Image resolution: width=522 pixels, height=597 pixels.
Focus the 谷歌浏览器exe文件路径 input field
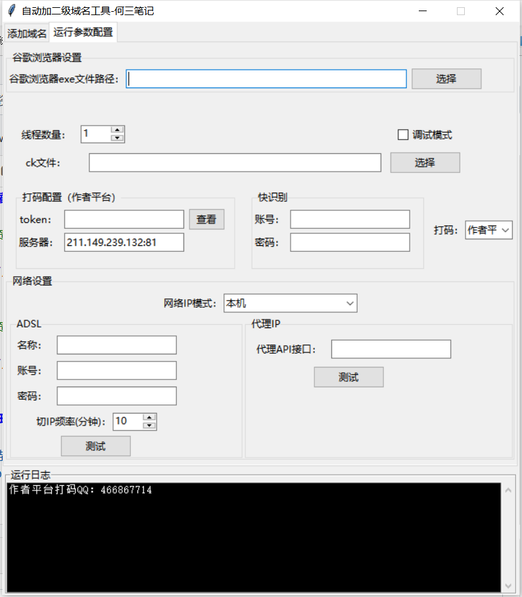click(266, 79)
